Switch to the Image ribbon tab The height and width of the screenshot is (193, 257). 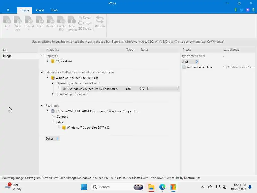click(x=25, y=10)
